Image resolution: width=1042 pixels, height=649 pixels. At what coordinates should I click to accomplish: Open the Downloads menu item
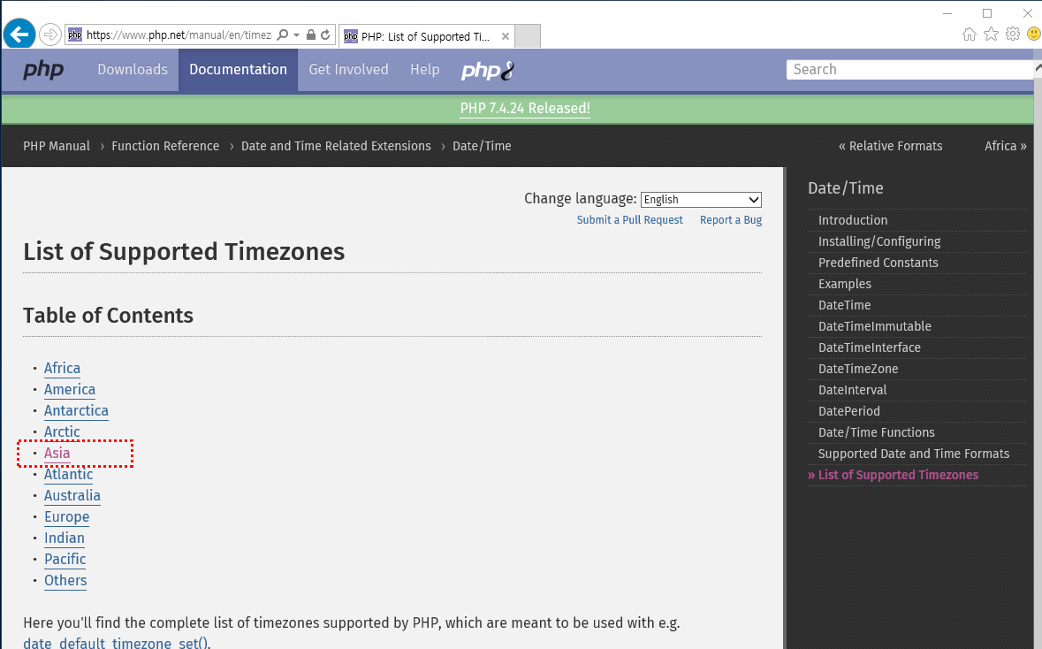tap(133, 69)
